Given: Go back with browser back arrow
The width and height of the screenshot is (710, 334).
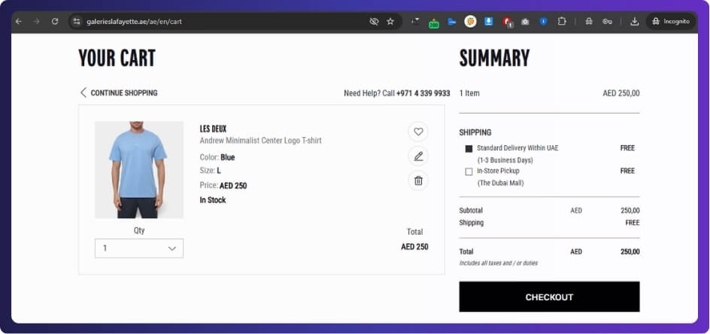Looking at the screenshot, I should tap(18, 21).
